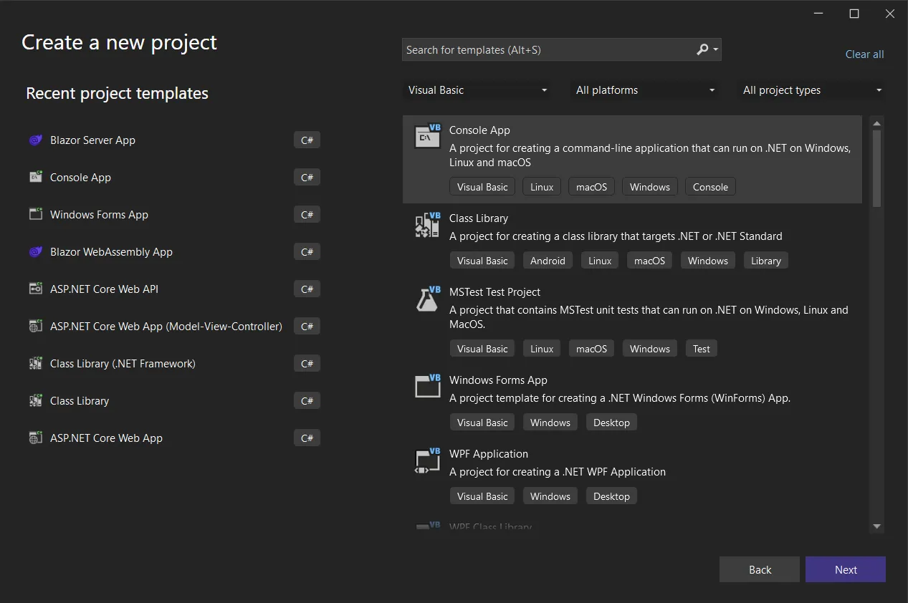This screenshot has height=603, width=908.
Task: Open the All project types dropdown
Action: pyautogui.click(x=812, y=90)
